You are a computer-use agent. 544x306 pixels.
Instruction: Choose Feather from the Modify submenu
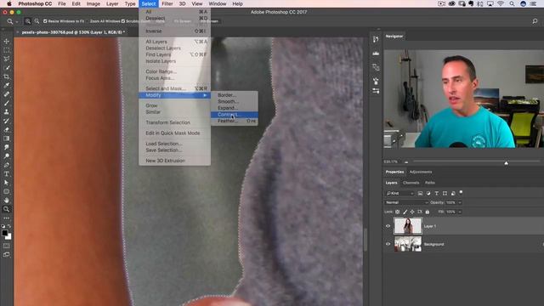[235, 121]
